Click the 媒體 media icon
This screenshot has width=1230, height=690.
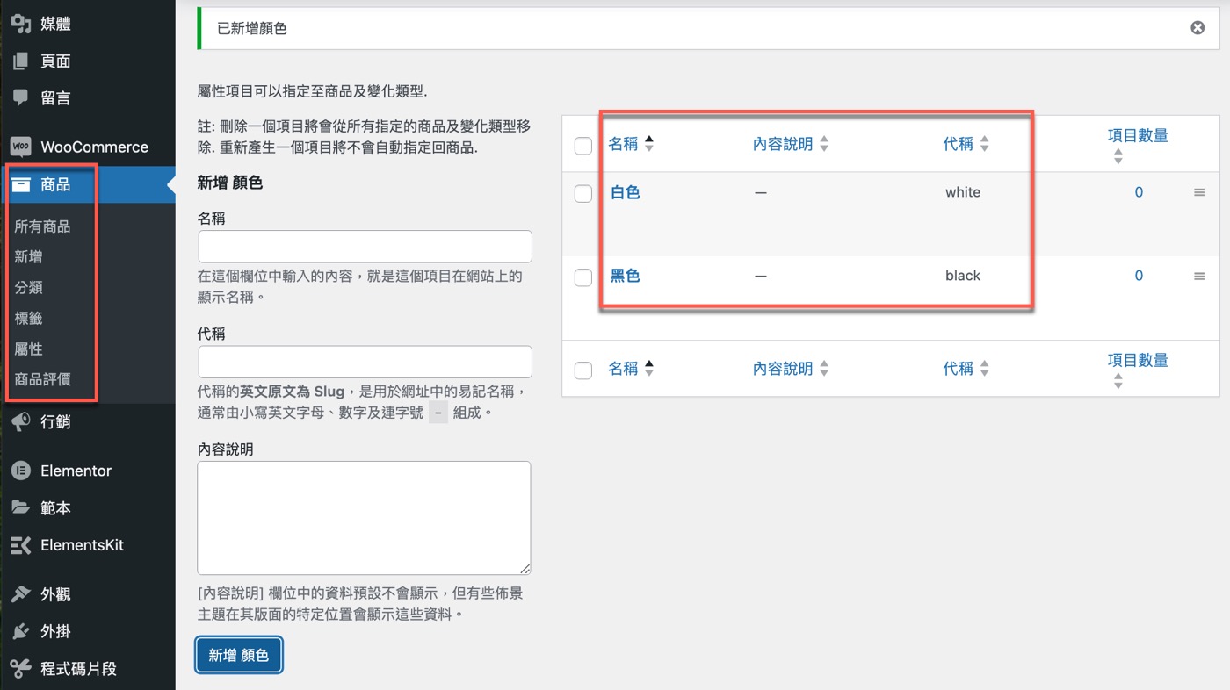pyautogui.click(x=21, y=24)
